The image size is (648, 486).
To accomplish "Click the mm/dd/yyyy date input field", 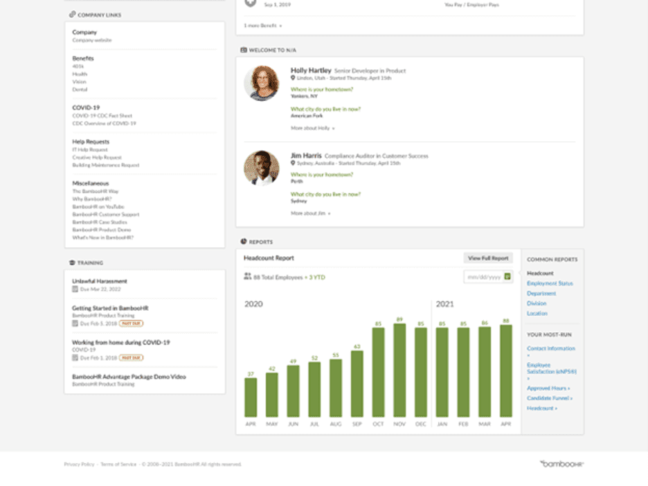I will coord(485,275).
